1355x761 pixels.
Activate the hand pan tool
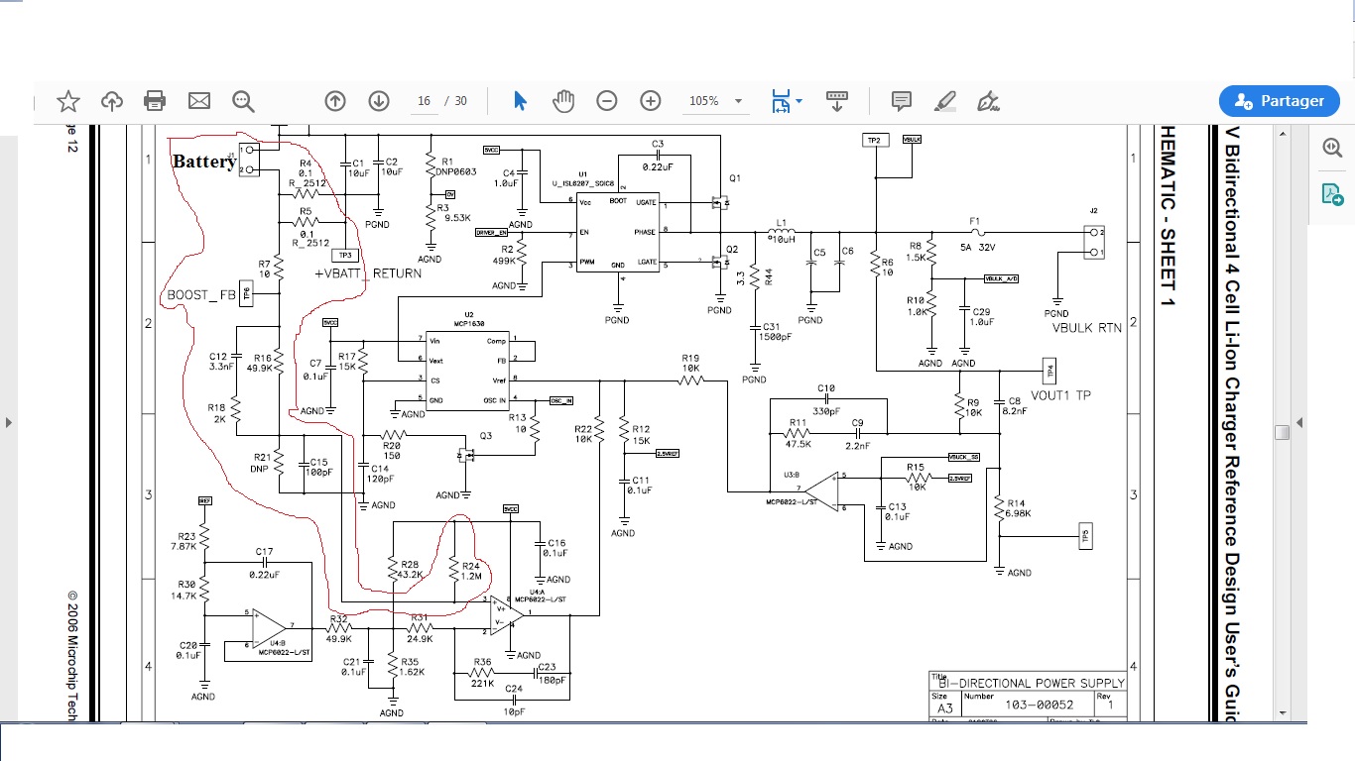click(563, 101)
